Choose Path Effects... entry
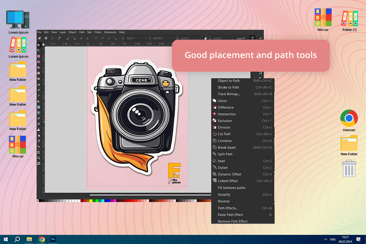 [243, 208]
